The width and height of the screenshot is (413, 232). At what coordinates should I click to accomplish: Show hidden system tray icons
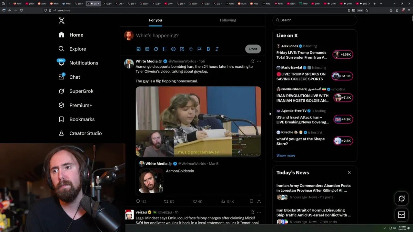point(385,228)
